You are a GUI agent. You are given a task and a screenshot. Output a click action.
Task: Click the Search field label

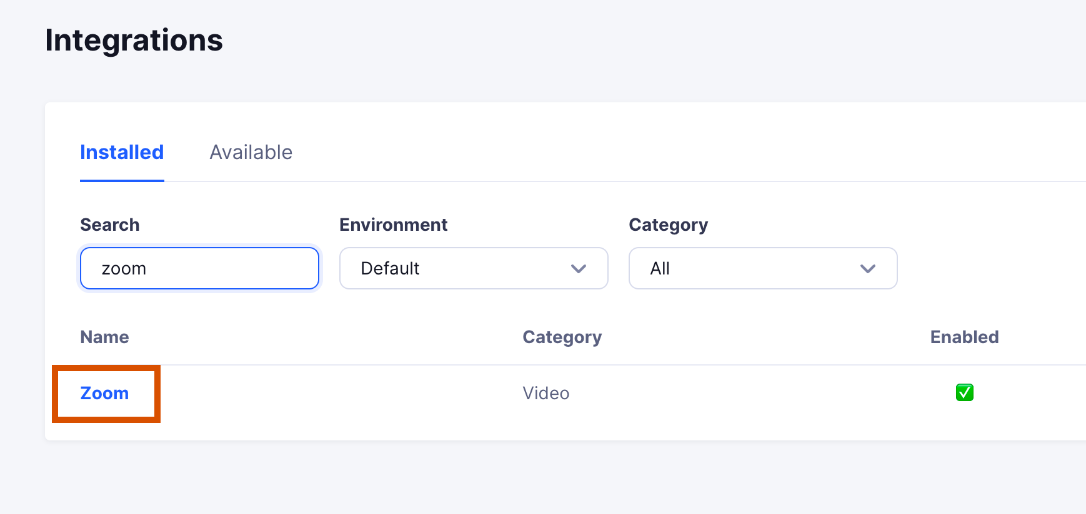pos(110,225)
